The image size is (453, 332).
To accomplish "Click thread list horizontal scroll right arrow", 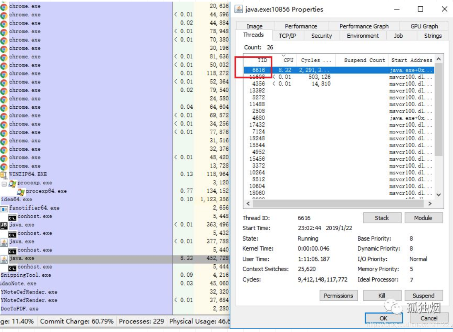I will coord(430,203).
